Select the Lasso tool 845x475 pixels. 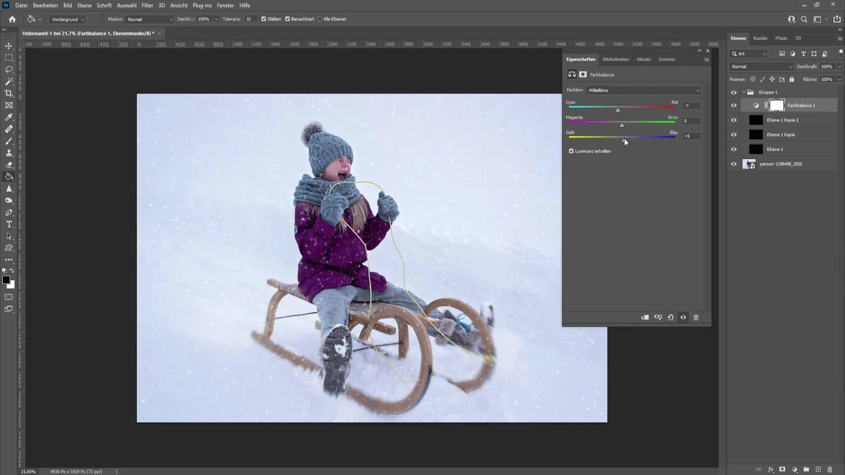pos(9,69)
